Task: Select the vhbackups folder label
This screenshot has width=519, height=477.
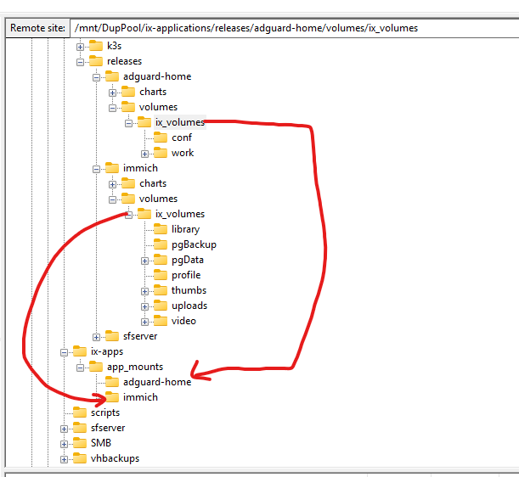Action: point(115,458)
